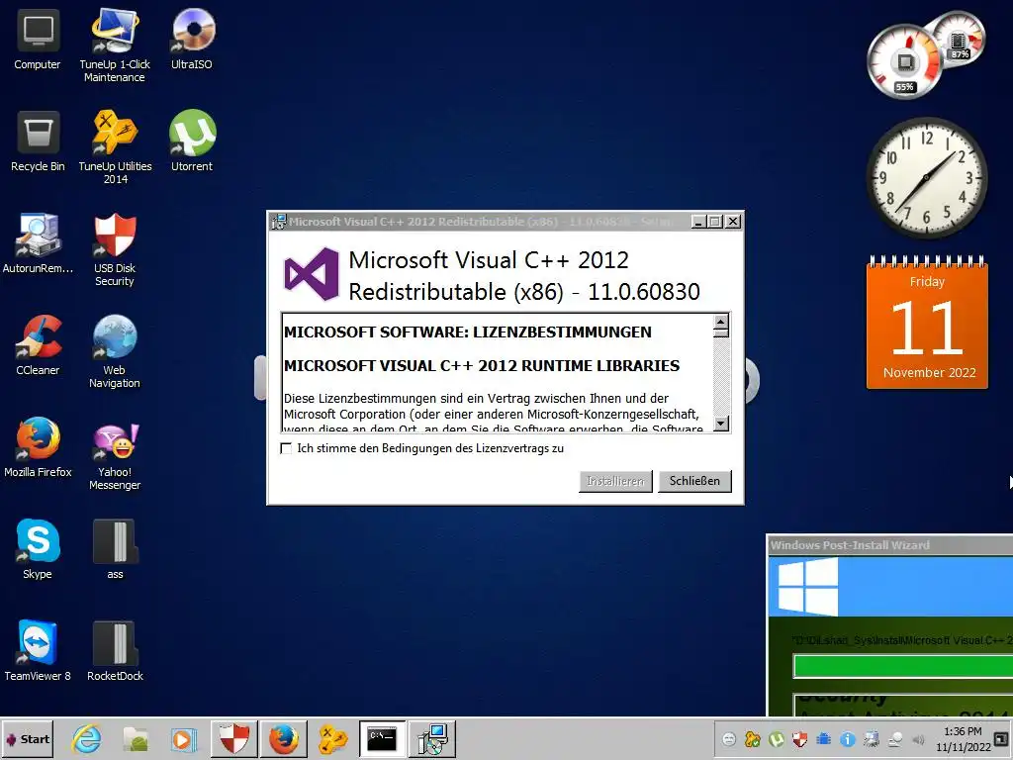Viewport: 1013px width, 760px height.
Task: Click TuneUp tray icon with green check
Action: point(753,739)
